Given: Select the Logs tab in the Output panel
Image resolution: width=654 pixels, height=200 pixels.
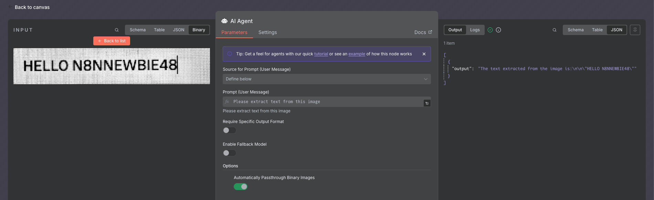Looking at the screenshot, I should 475,30.
